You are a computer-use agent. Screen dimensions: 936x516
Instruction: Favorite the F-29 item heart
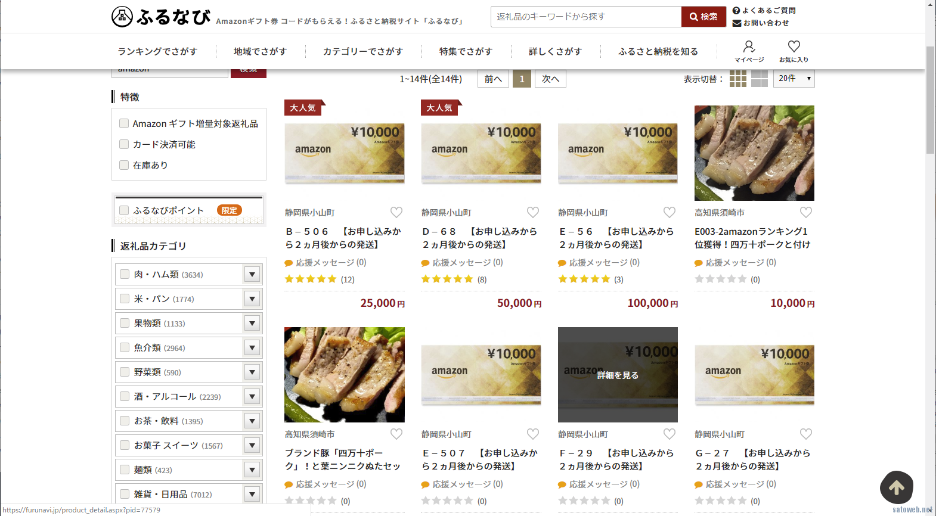point(670,434)
